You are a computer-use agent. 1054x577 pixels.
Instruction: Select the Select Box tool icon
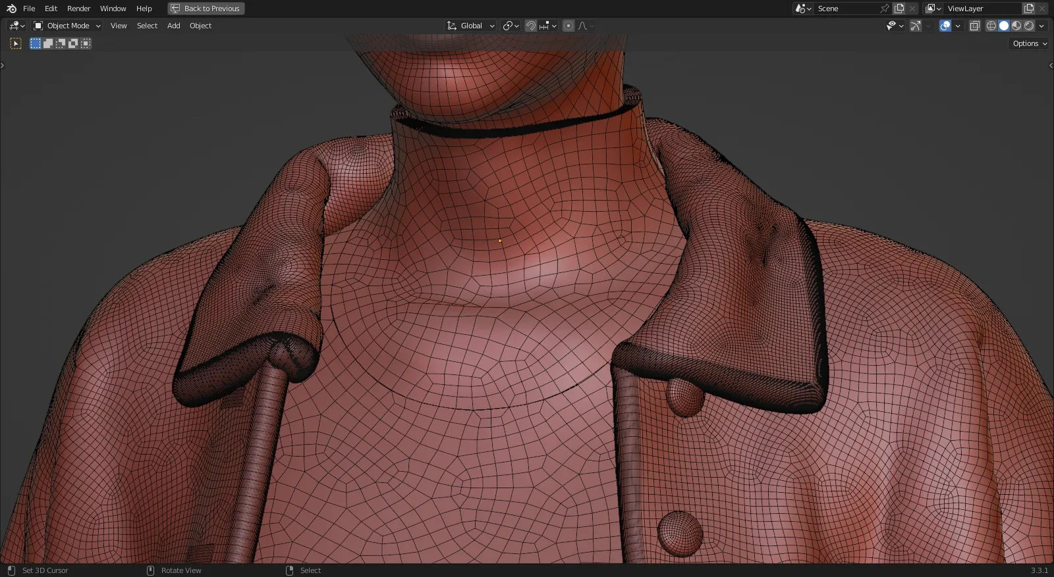click(x=16, y=43)
